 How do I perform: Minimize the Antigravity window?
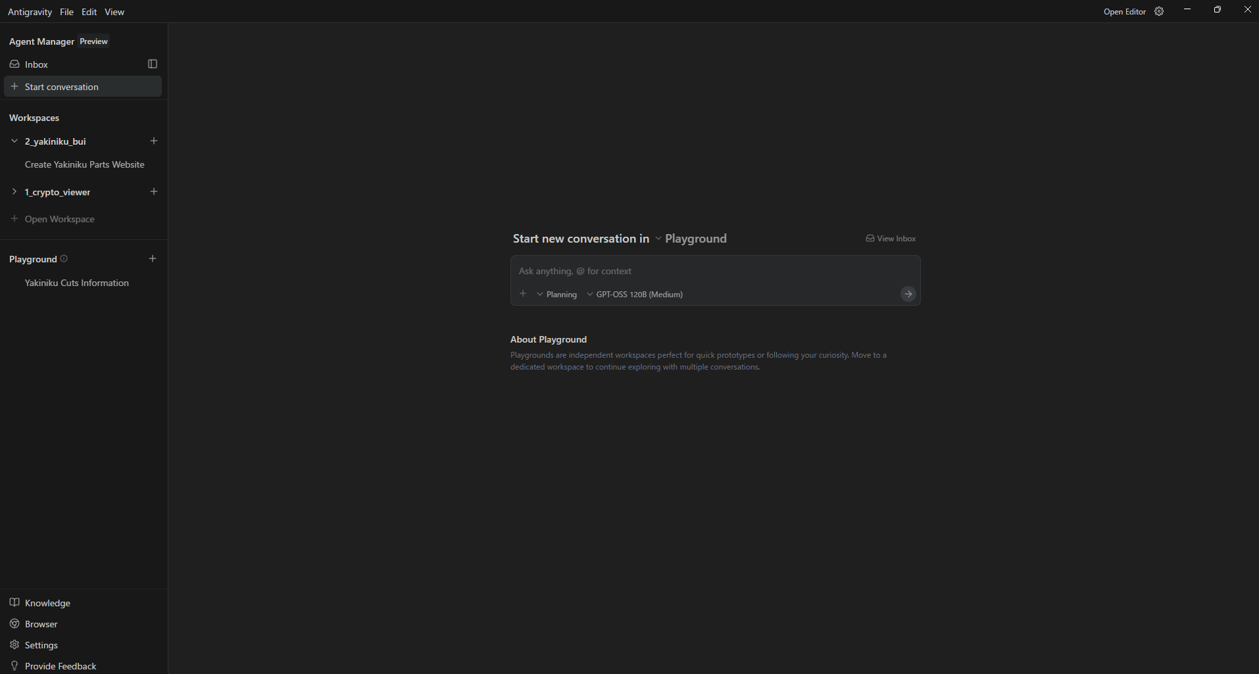coord(1187,10)
